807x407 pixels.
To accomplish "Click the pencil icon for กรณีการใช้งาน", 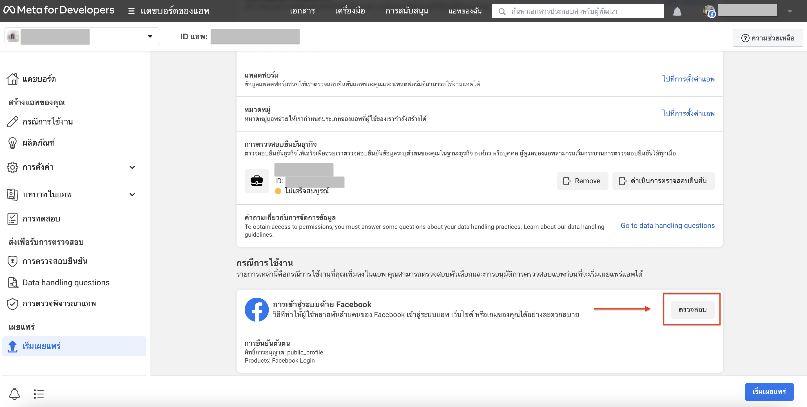I will tap(13, 121).
